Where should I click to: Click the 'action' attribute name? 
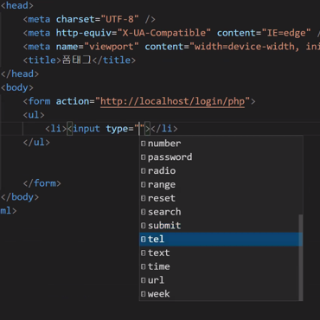point(74,101)
